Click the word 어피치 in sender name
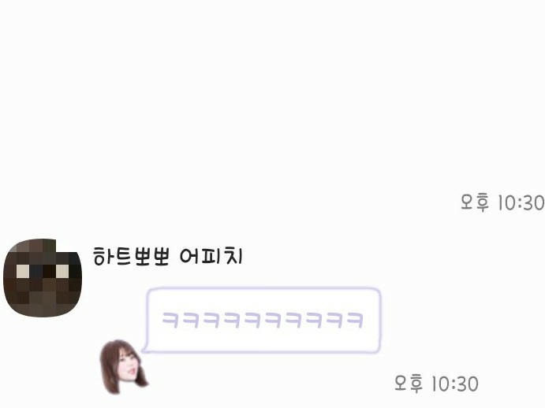The height and width of the screenshot is (408, 545). (x=211, y=256)
